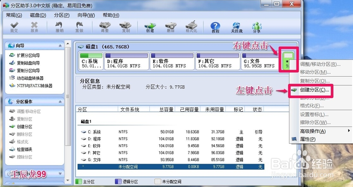
Task: Click 调整/移动分区 in the left operations panel
Action: click(x=25, y=111)
